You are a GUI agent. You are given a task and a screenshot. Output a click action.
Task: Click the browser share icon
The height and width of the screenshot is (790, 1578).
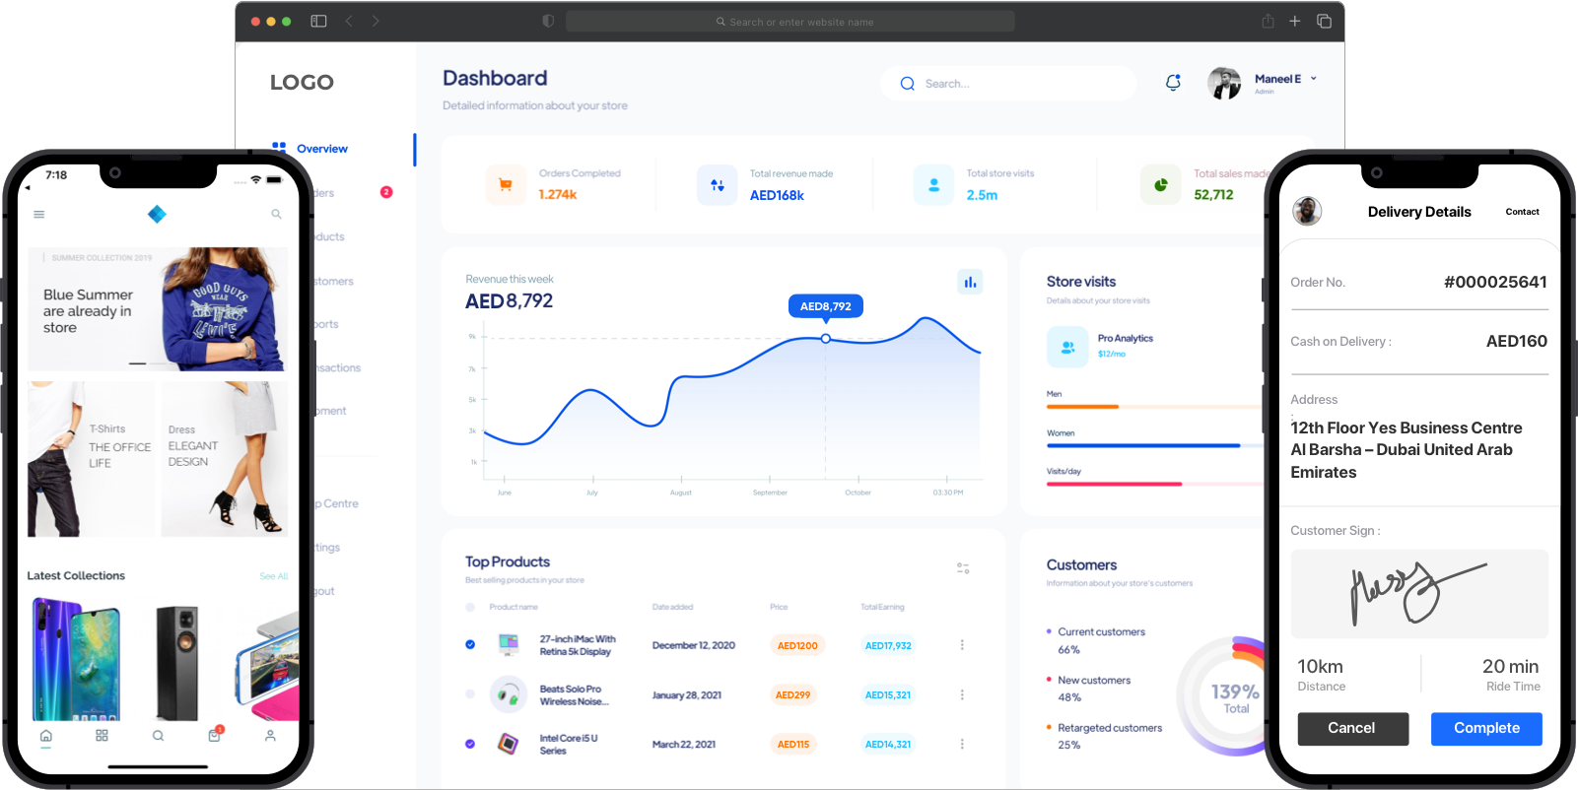pos(1268,21)
